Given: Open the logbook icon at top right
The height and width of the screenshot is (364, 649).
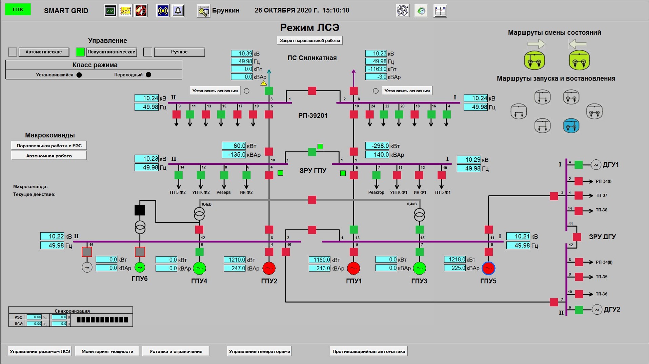Looking at the screenshot, I should (440, 11).
